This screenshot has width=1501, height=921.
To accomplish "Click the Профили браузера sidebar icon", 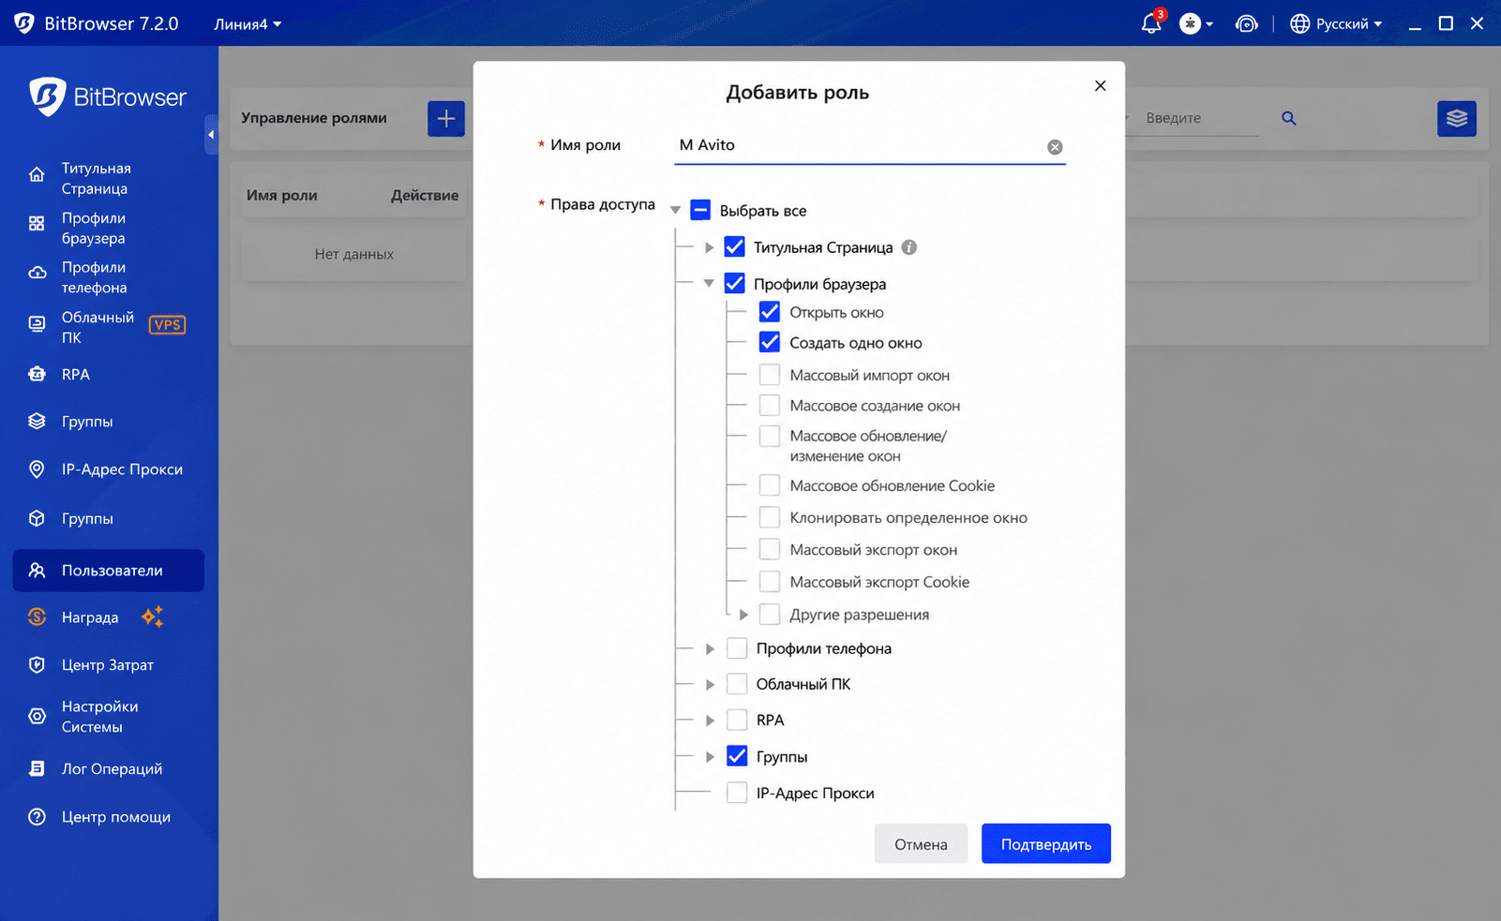I will (37, 223).
